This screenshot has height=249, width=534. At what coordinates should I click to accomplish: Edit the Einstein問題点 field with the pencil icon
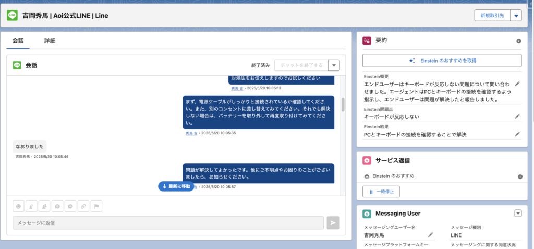tap(517, 116)
